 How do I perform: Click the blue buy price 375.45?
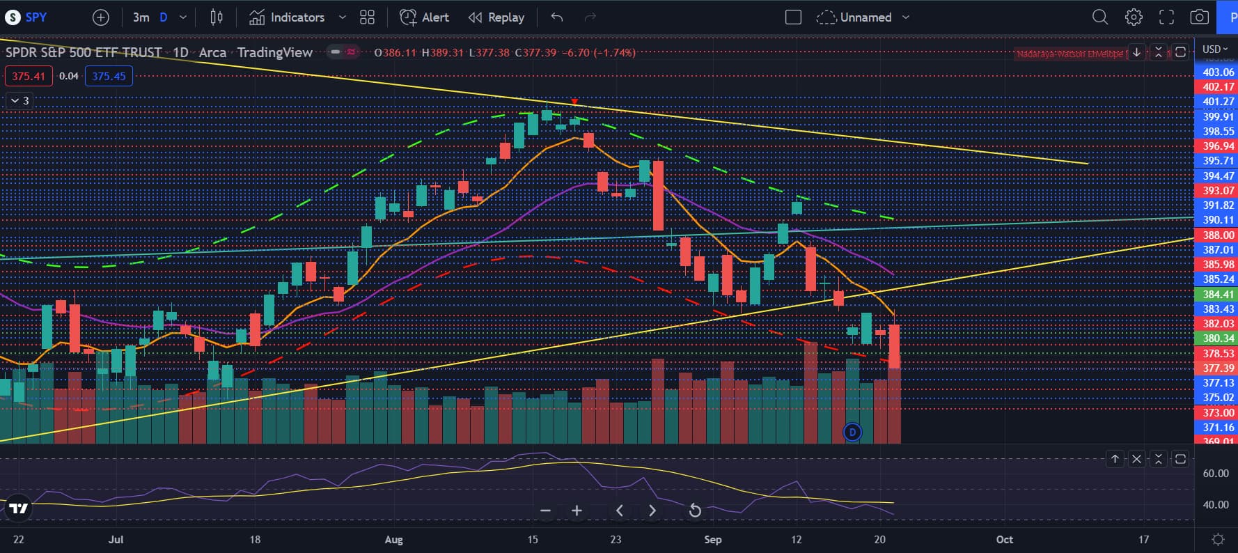coord(109,76)
